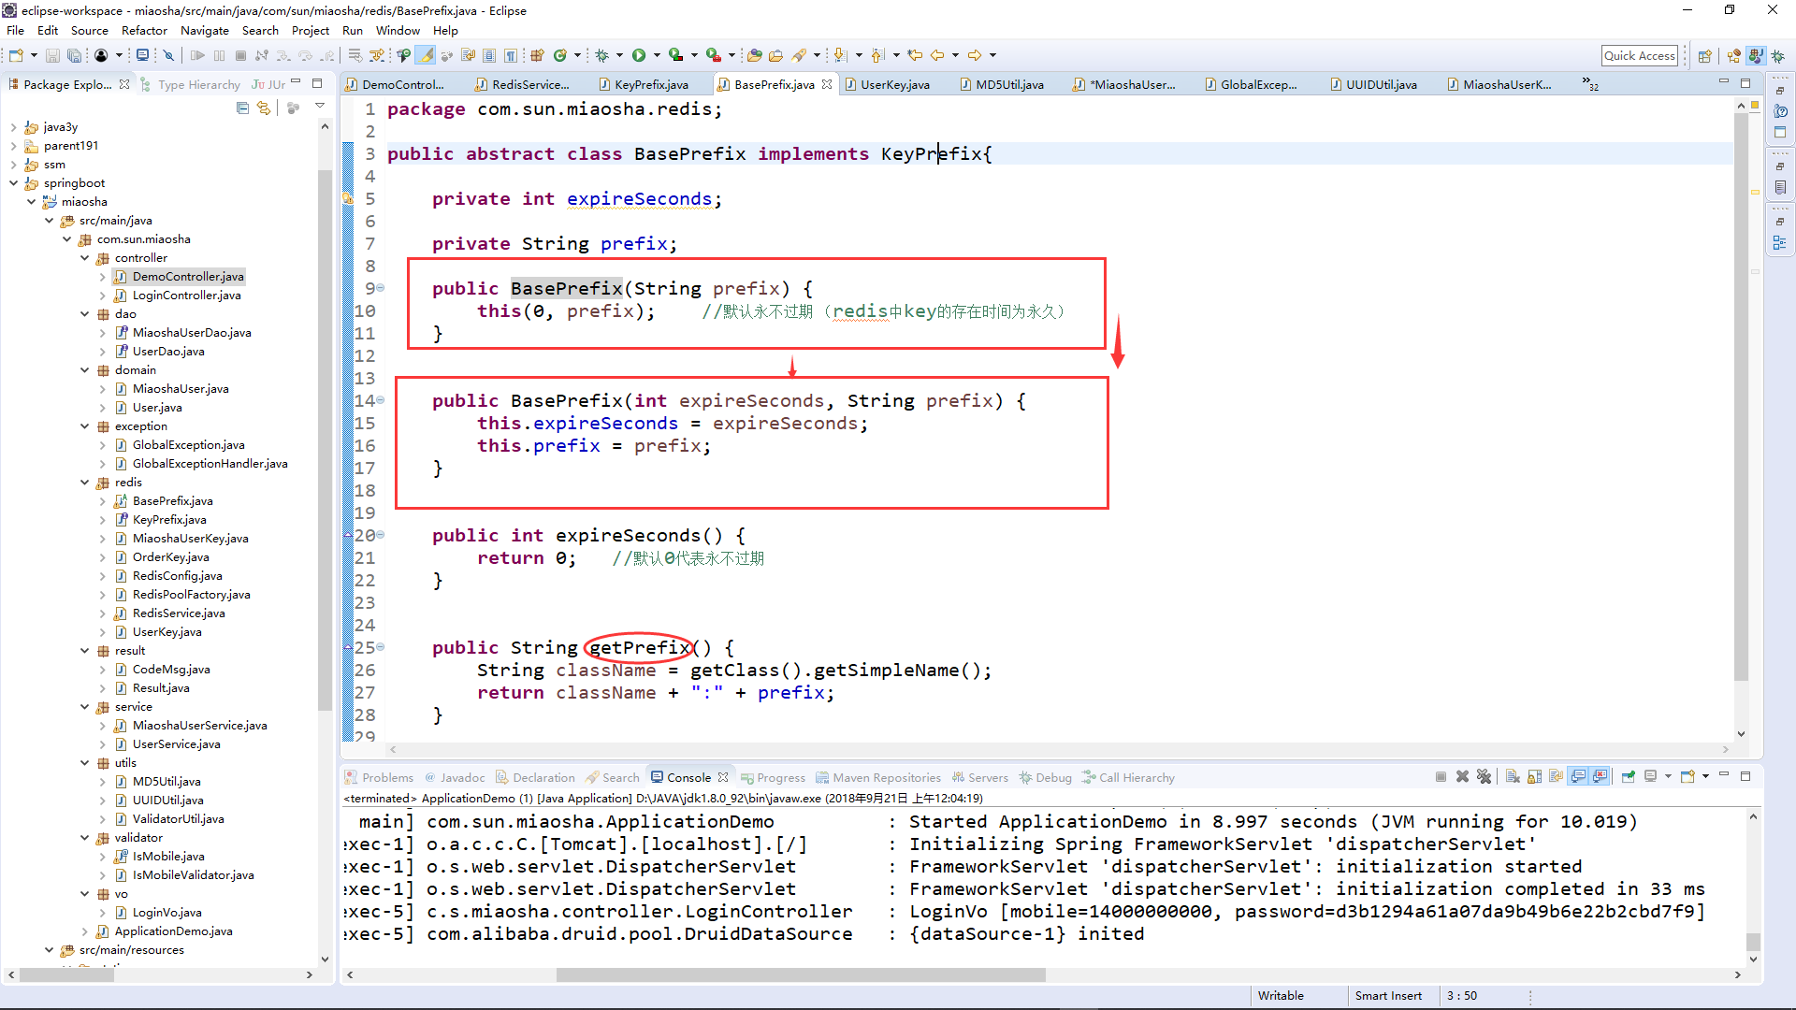Fold the getPrefix method at line 25
Screen dimensions: 1796x1010
click(381, 647)
